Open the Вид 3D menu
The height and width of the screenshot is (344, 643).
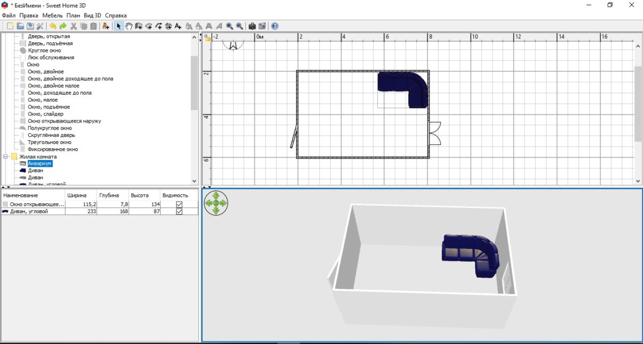tap(93, 16)
